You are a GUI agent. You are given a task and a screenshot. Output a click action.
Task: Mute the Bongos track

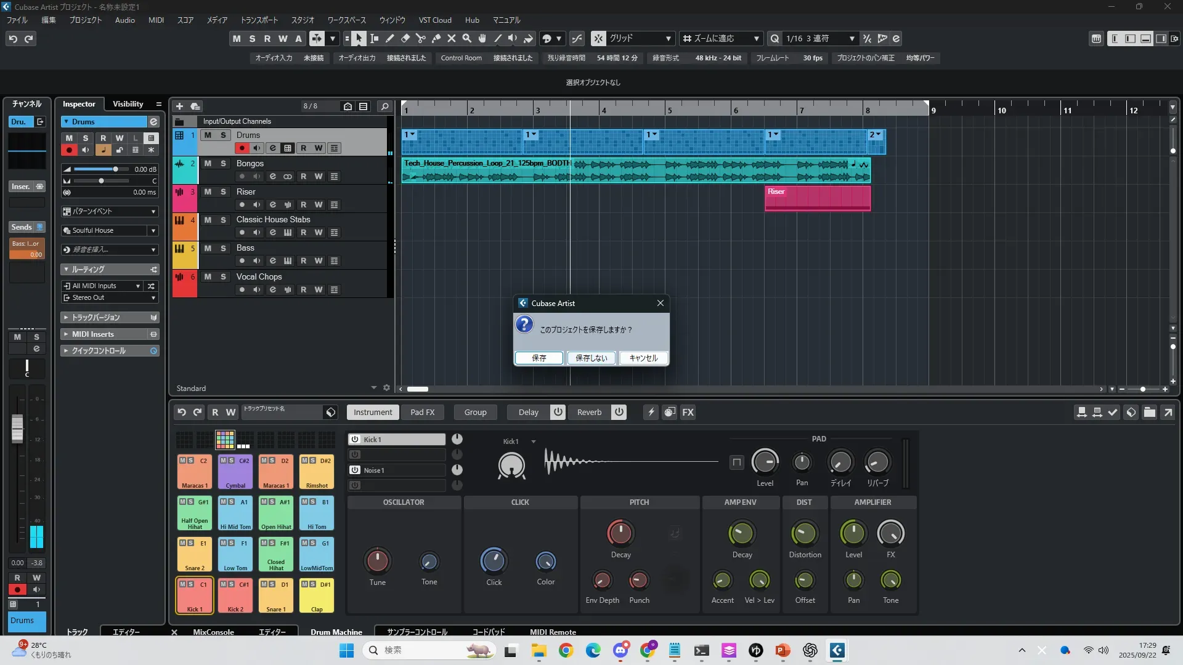point(208,163)
